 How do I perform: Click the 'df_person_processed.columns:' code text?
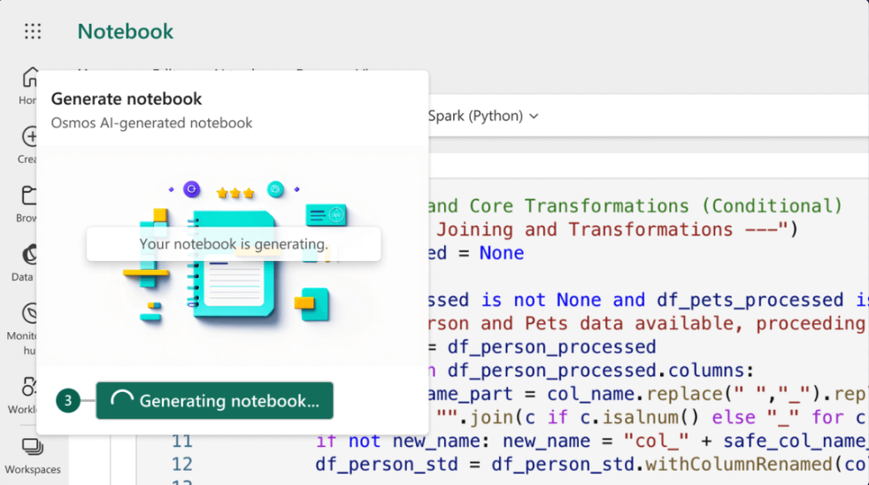pyautogui.click(x=601, y=370)
